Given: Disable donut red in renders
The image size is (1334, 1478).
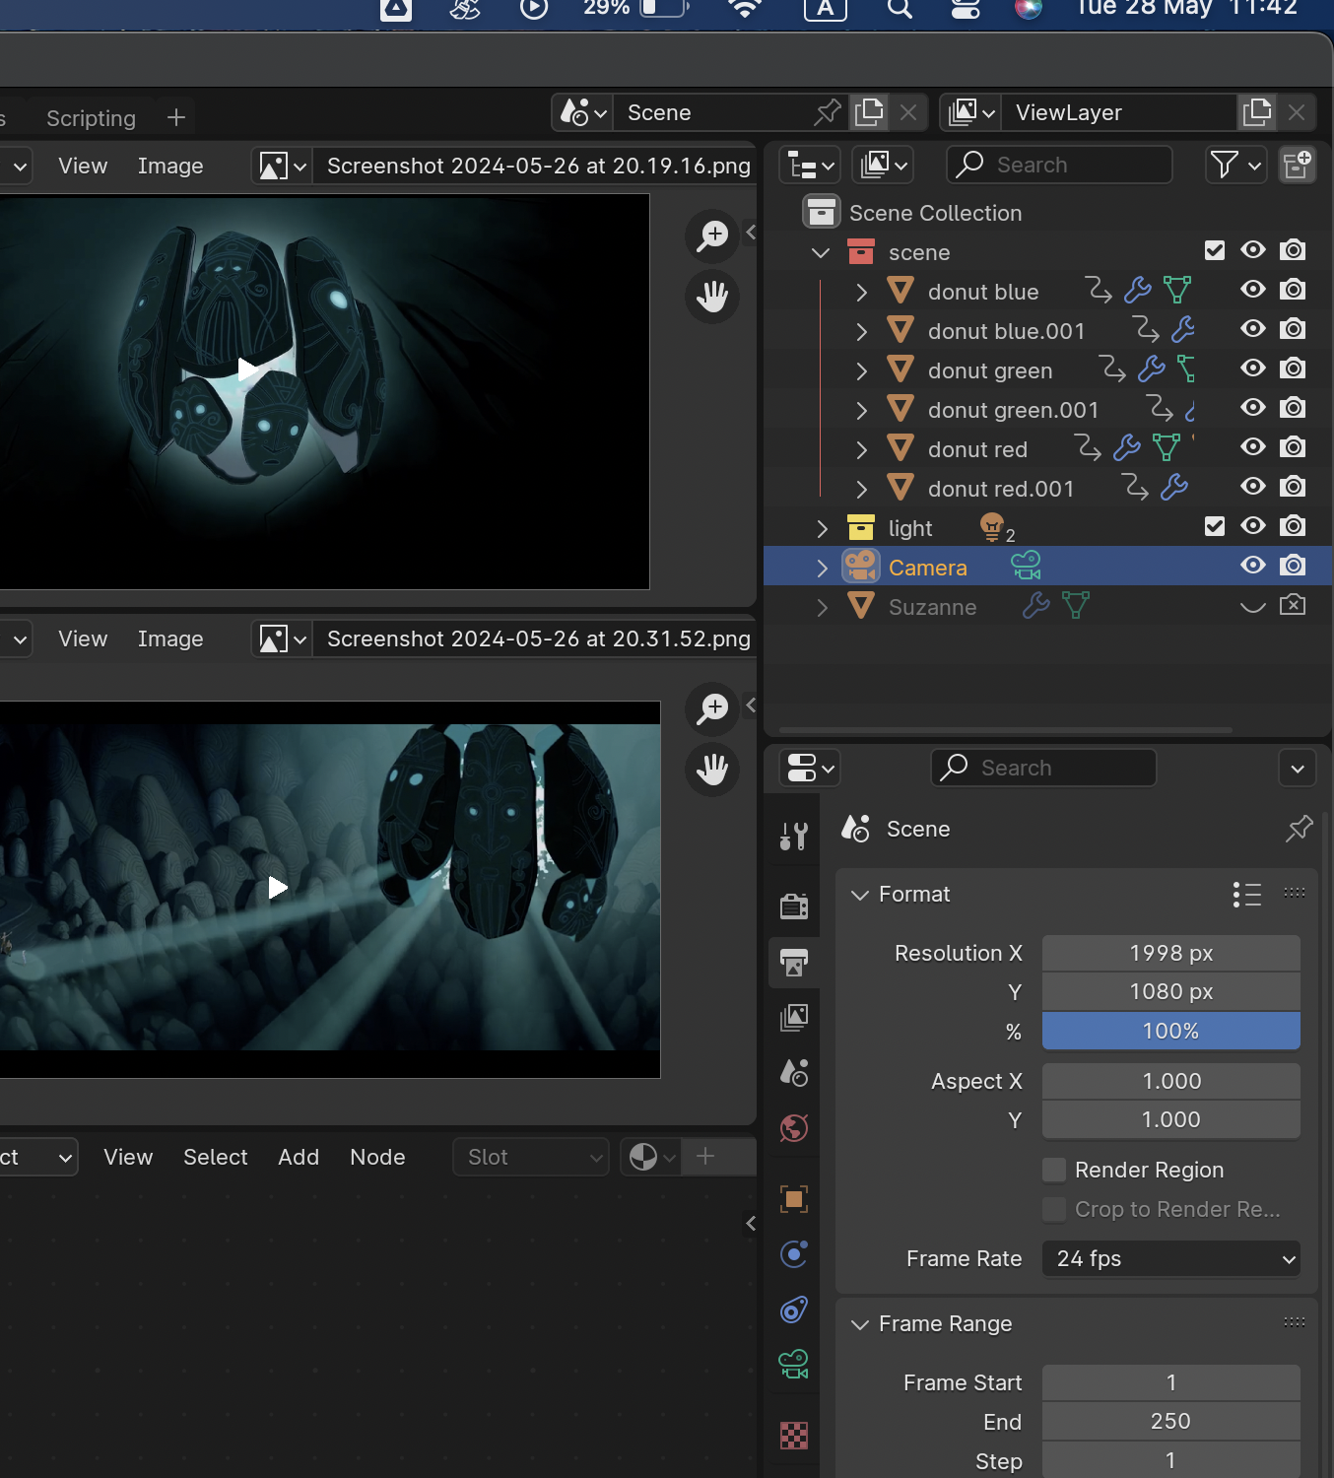Looking at the screenshot, I should [x=1293, y=447].
